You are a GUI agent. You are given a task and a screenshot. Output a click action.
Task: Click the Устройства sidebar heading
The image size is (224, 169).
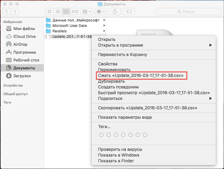pyautogui.click(x=13, y=85)
